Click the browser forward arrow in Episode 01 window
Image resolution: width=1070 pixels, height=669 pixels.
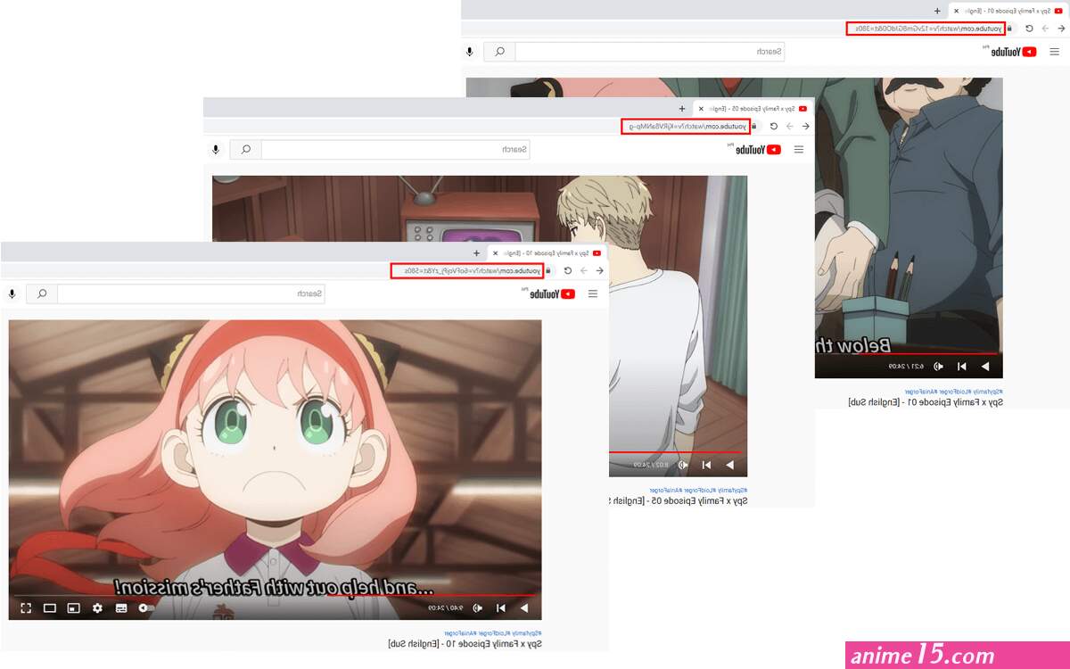tap(1045, 29)
